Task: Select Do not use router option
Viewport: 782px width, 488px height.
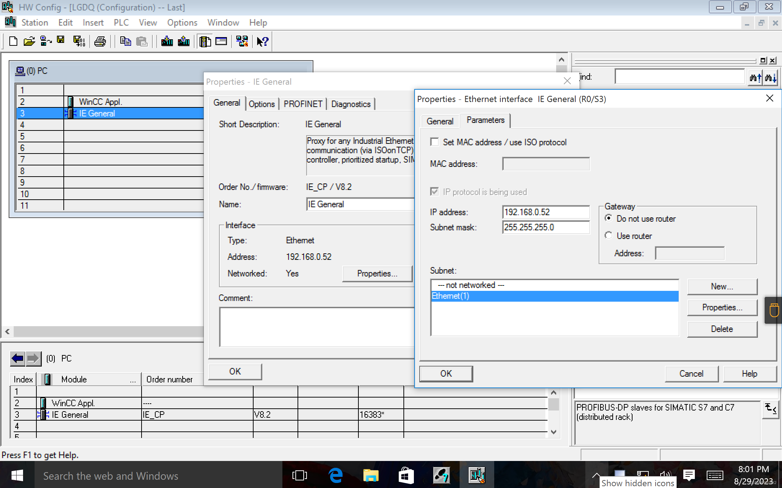Action: pos(608,218)
